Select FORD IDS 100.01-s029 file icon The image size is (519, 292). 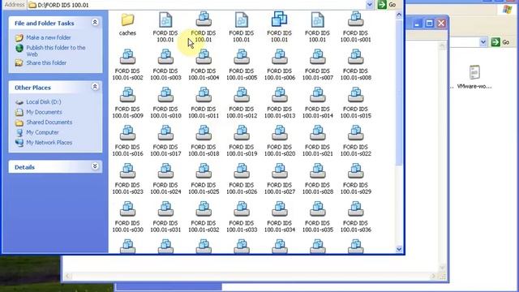pyautogui.click(x=355, y=171)
